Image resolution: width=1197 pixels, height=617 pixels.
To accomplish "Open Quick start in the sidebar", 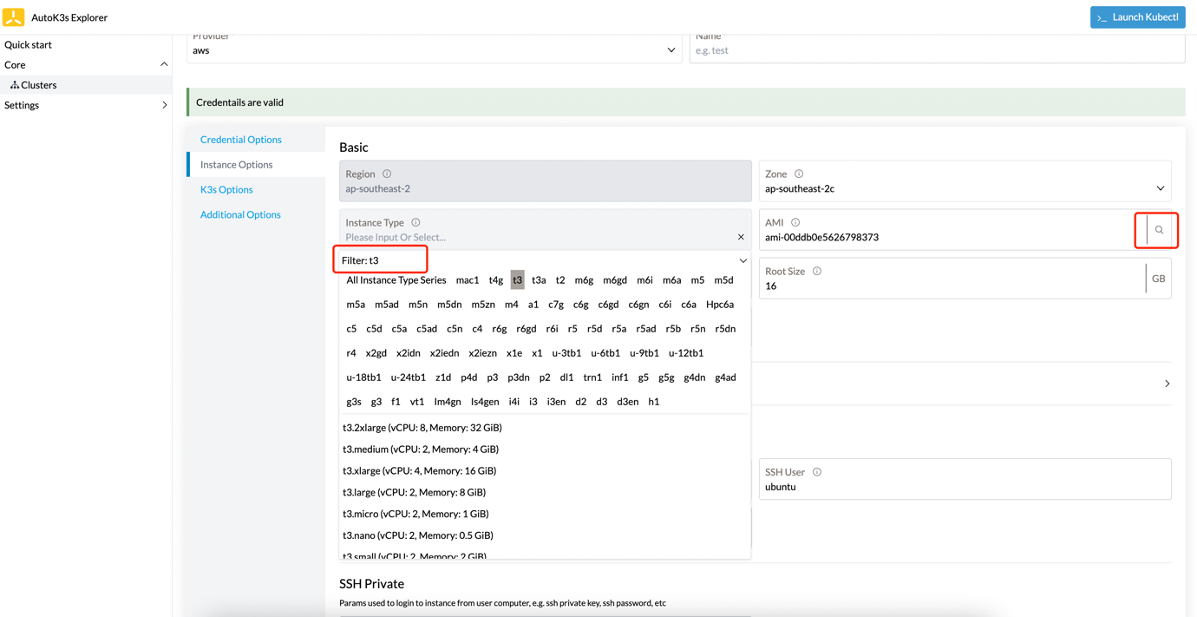I will [28, 44].
